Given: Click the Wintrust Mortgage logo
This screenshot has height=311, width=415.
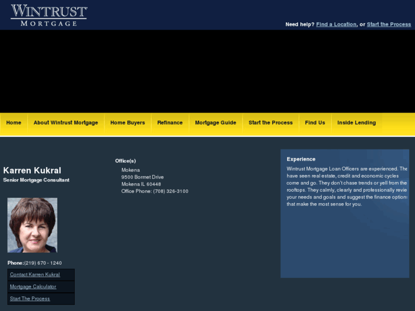Looking at the screenshot, I should (x=49, y=15).
